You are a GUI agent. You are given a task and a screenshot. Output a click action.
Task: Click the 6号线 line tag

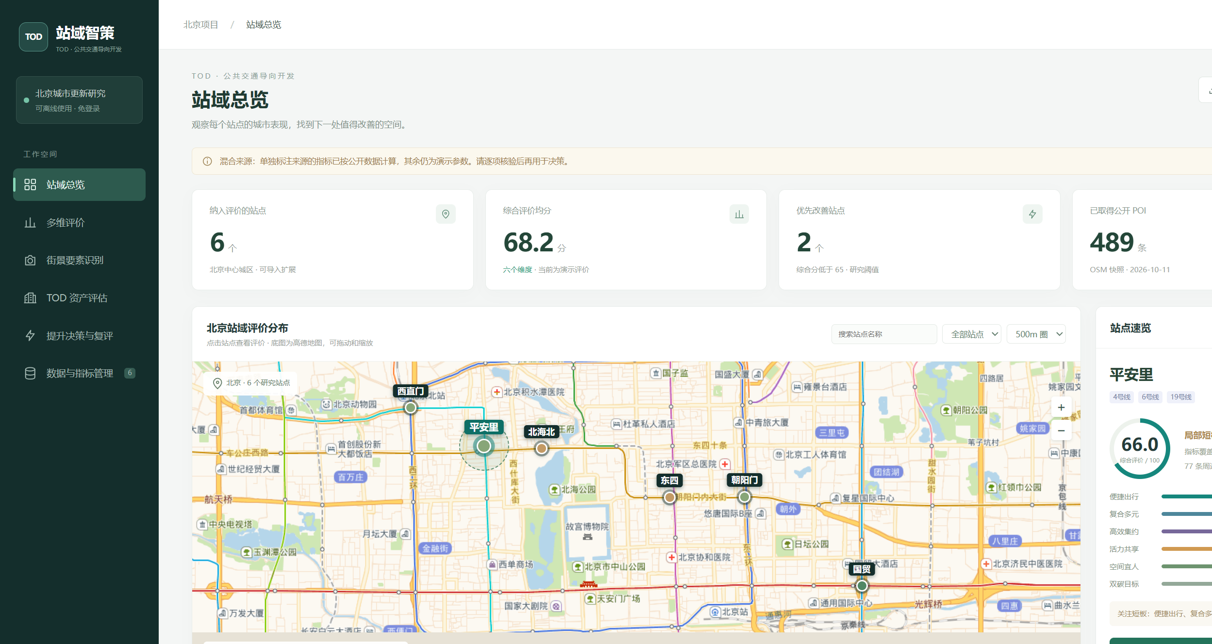[1150, 397]
